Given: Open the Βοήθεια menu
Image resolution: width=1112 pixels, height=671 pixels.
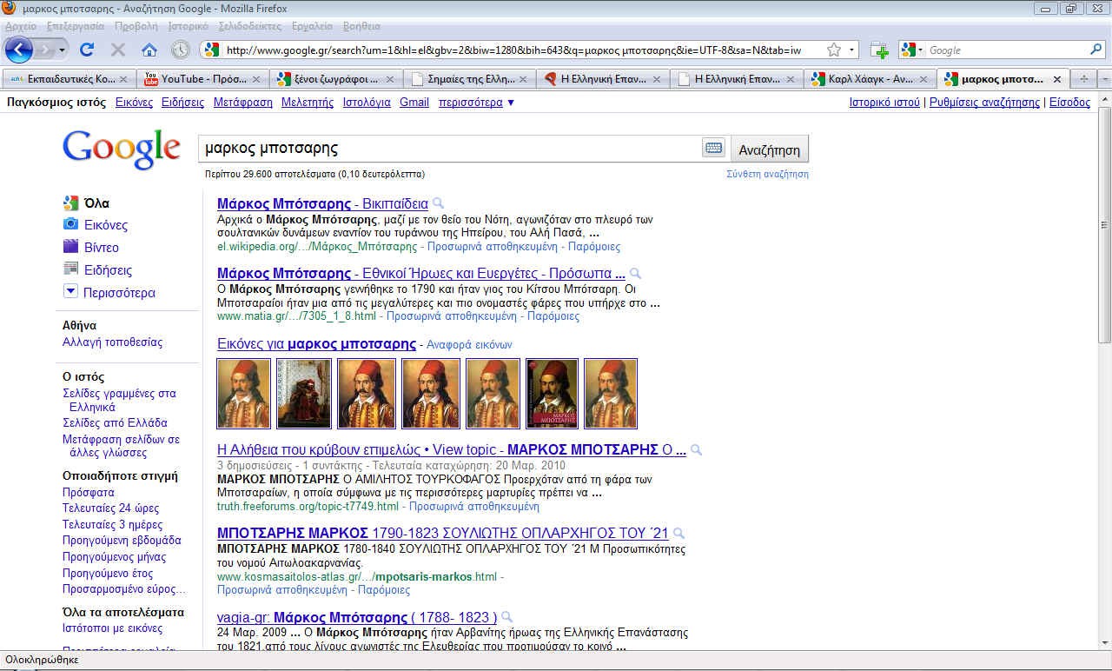Looking at the screenshot, I should [361, 26].
